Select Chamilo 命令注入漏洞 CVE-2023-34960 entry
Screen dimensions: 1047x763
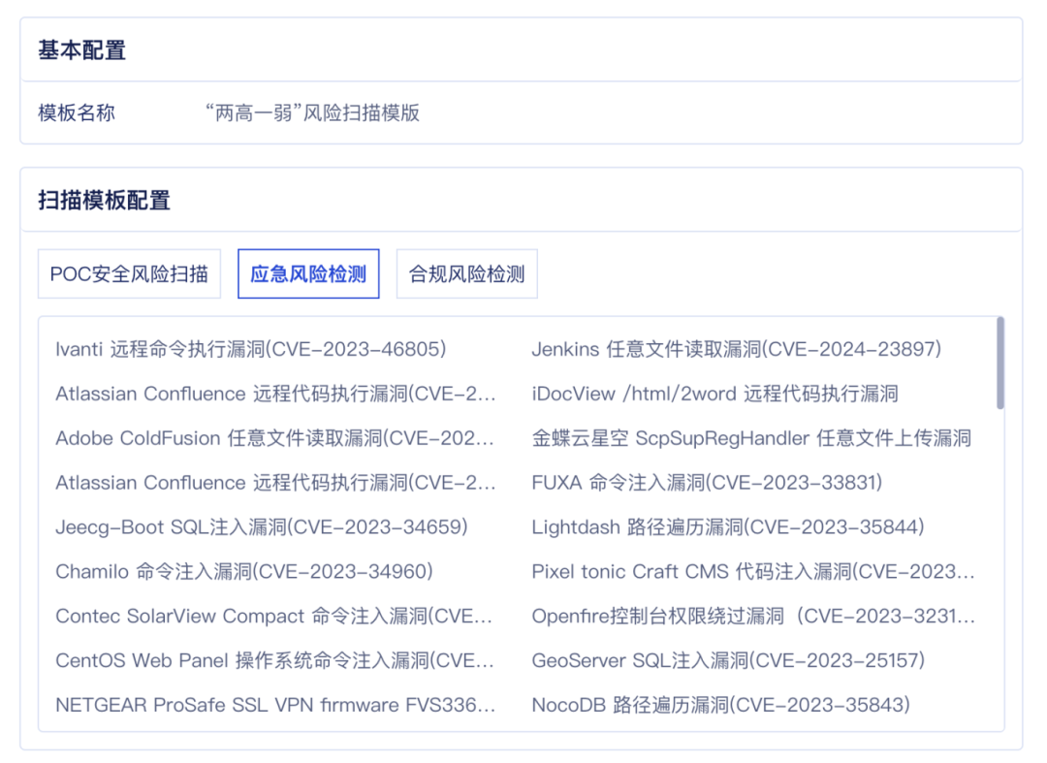coord(244,572)
